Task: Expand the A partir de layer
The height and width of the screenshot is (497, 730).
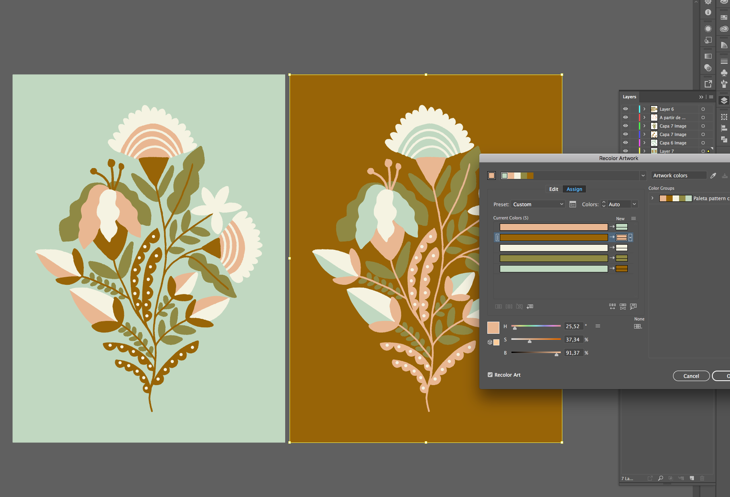Action: [x=645, y=118]
